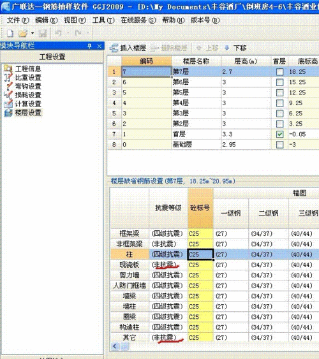319x359 pixels.
Task: Click 抗震等级 cell of 构造柱 row
Action: pos(168,327)
